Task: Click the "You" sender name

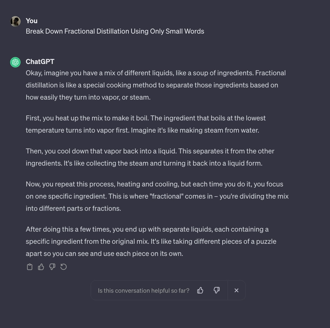Action: (32, 21)
